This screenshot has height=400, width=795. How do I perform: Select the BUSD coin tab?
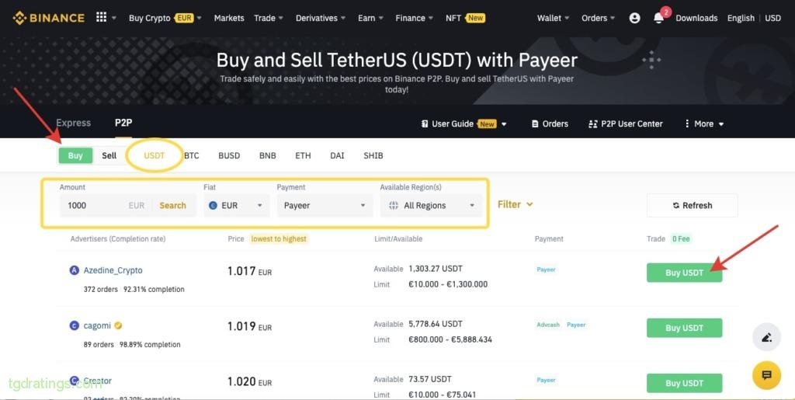(x=229, y=155)
